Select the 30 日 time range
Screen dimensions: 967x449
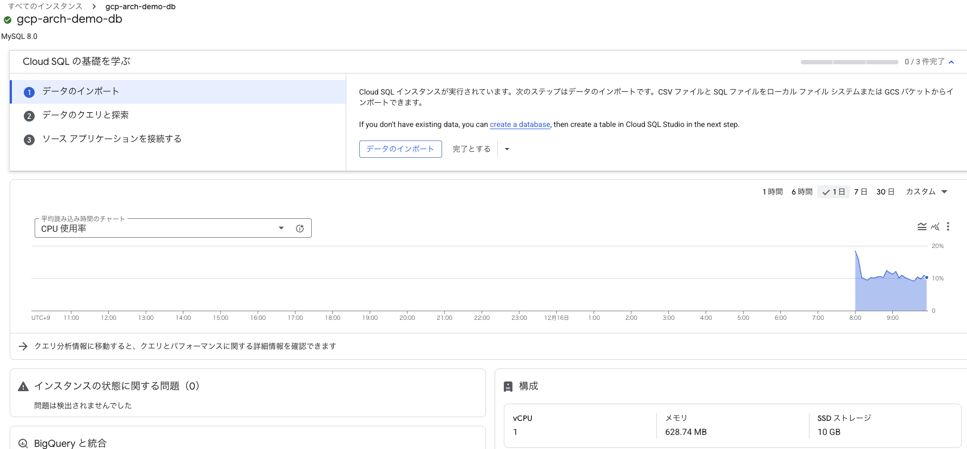pyautogui.click(x=885, y=192)
